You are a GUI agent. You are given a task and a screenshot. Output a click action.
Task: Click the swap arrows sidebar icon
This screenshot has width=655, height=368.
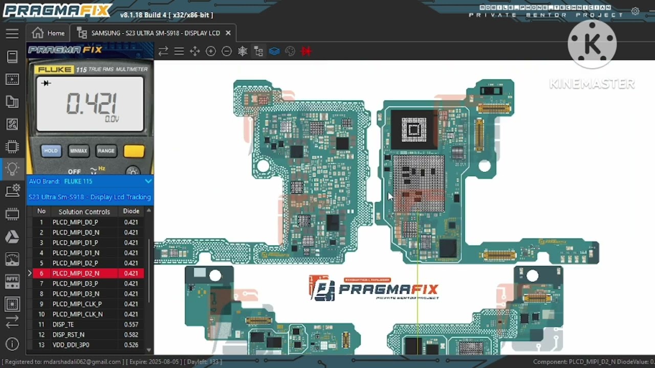[x=12, y=322]
